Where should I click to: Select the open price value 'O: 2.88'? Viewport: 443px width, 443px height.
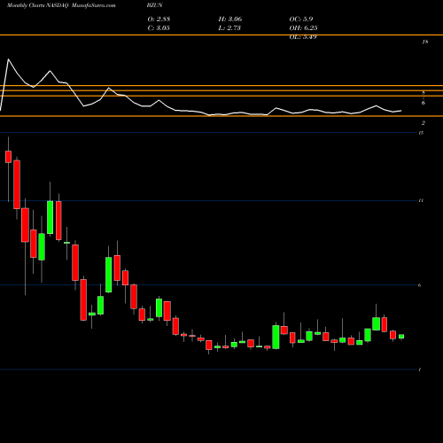click(159, 19)
